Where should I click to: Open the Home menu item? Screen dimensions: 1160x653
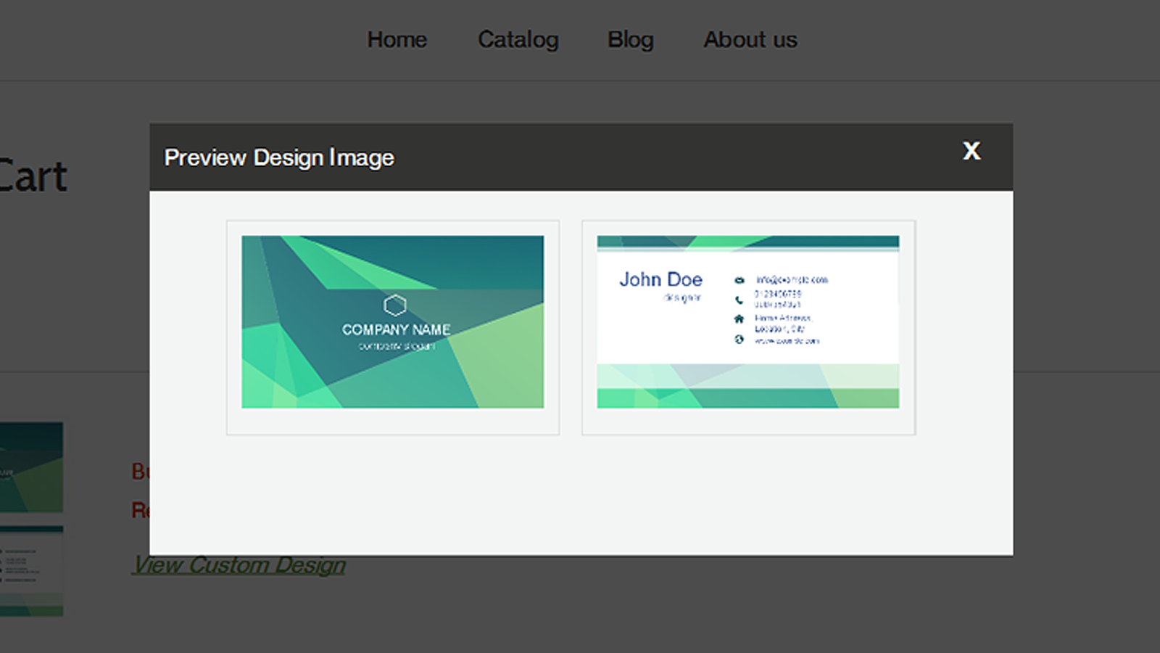tap(397, 40)
